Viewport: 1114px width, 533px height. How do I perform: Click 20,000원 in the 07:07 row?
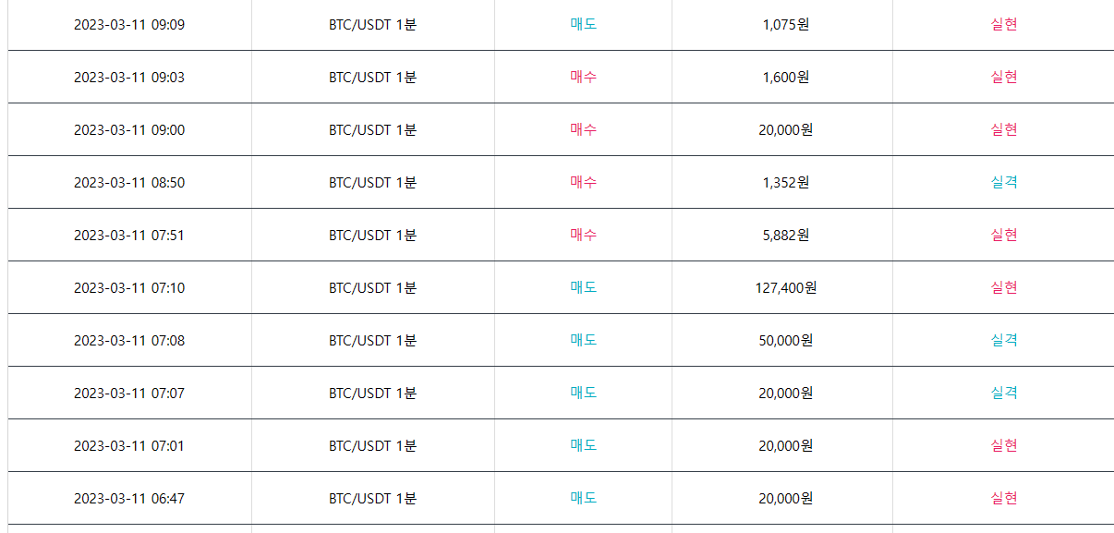pyautogui.click(x=786, y=393)
